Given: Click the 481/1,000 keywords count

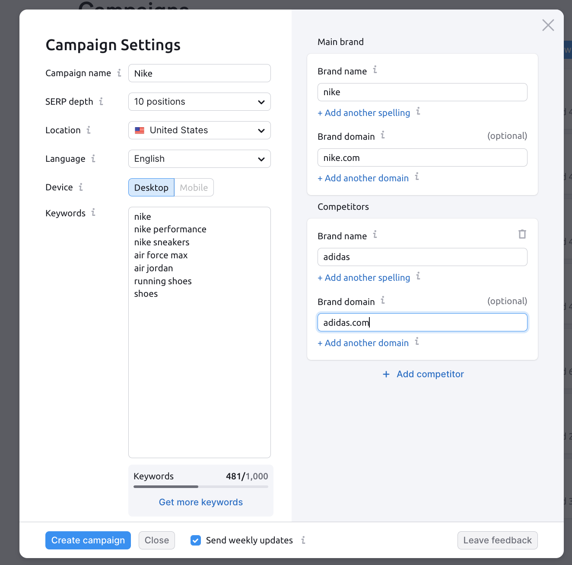Looking at the screenshot, I should tap(247, 476).
